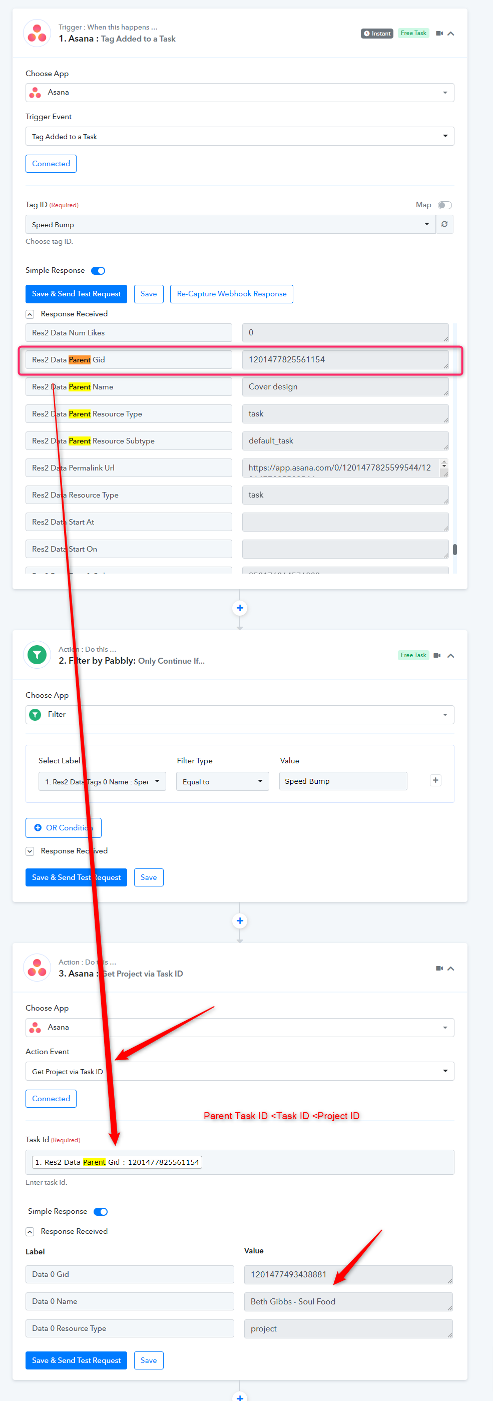
Task: Click the Task Id input field
Action: (x=240, y=1162)
